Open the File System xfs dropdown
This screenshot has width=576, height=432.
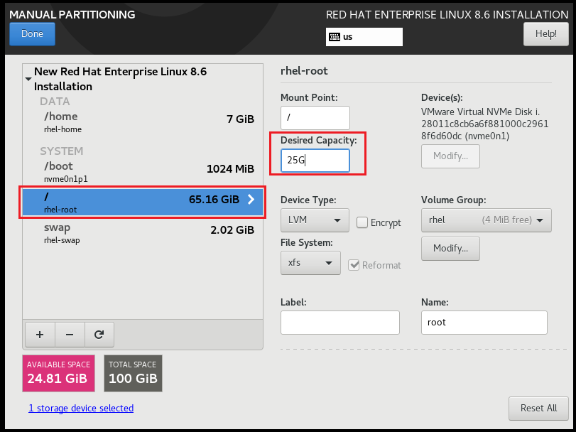point(310,263)
